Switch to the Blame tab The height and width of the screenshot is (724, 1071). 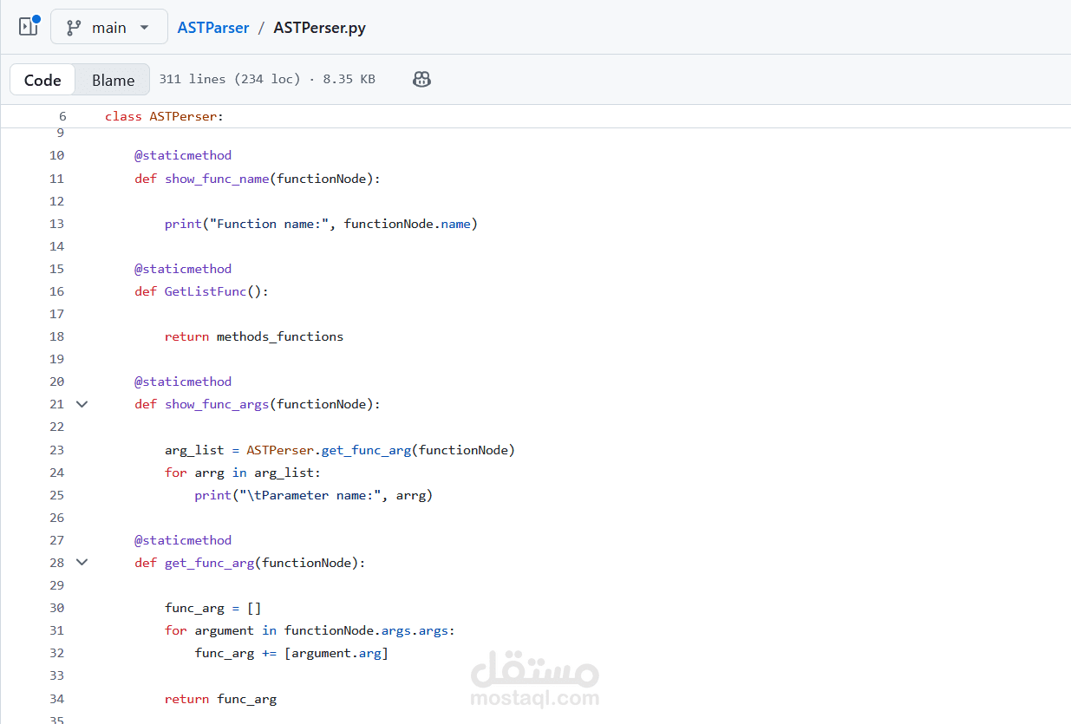pyautogui.click(x=112, y=79)
